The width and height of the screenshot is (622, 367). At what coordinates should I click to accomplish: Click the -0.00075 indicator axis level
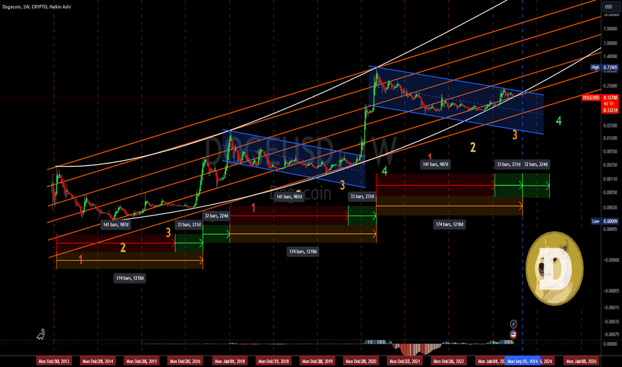(611, 334)
